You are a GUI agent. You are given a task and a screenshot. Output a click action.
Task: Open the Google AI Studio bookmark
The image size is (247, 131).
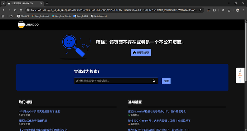(61, 16)
